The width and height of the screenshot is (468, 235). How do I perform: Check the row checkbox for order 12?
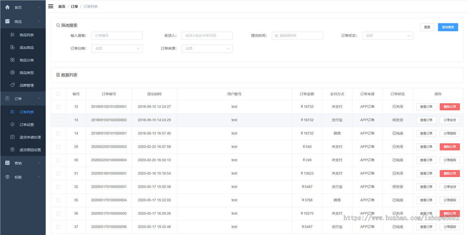[58, 107]
